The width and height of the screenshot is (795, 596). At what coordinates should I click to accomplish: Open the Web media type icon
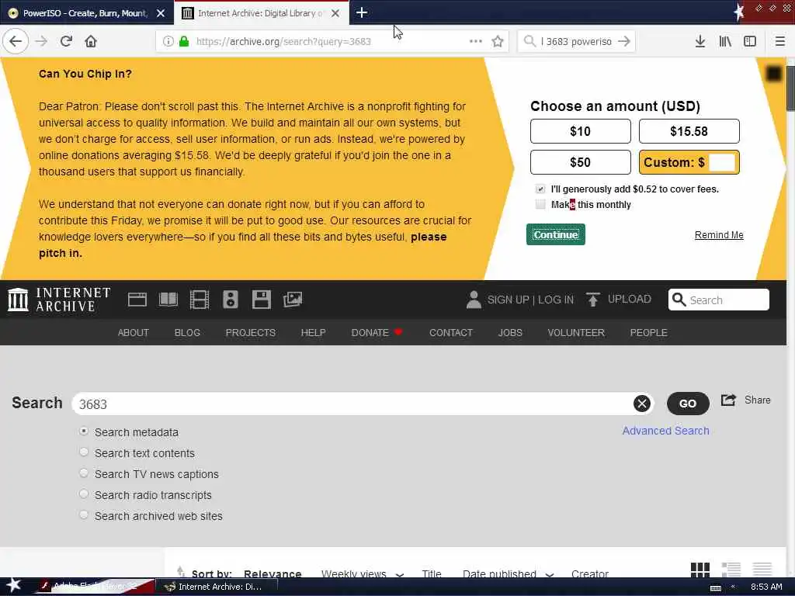pyautogui.click(x=137, y=300)
